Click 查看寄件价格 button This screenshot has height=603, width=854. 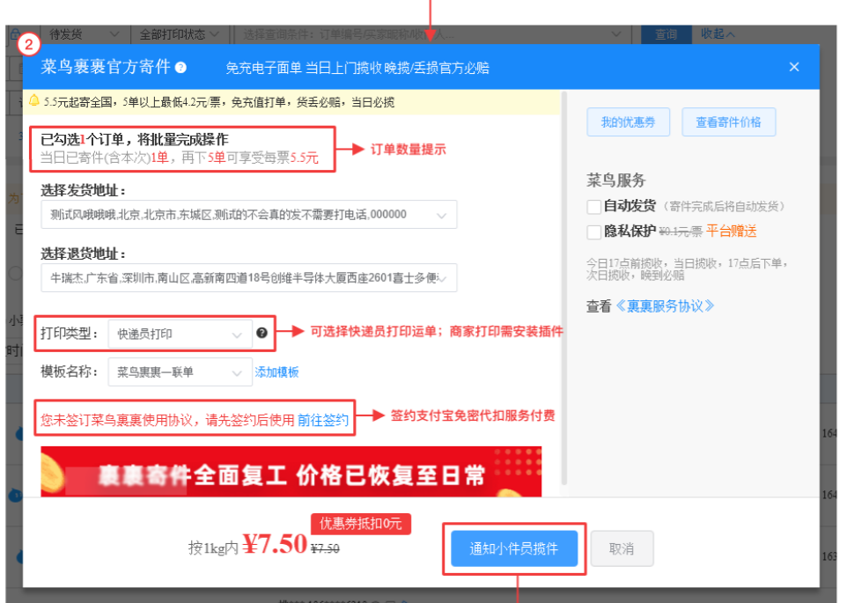(x=728, y=122)
